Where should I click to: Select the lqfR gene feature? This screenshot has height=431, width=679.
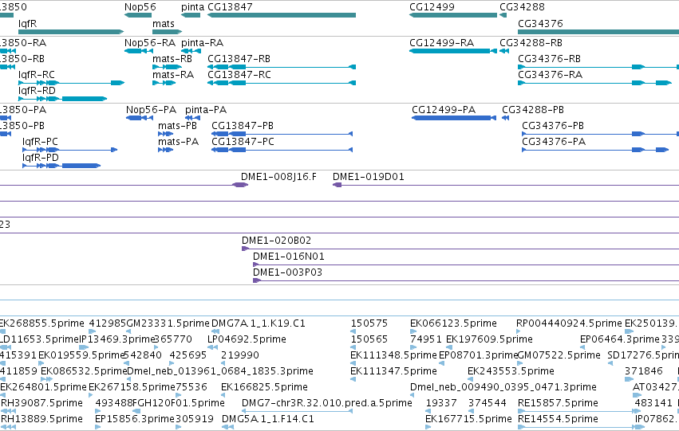71,32
